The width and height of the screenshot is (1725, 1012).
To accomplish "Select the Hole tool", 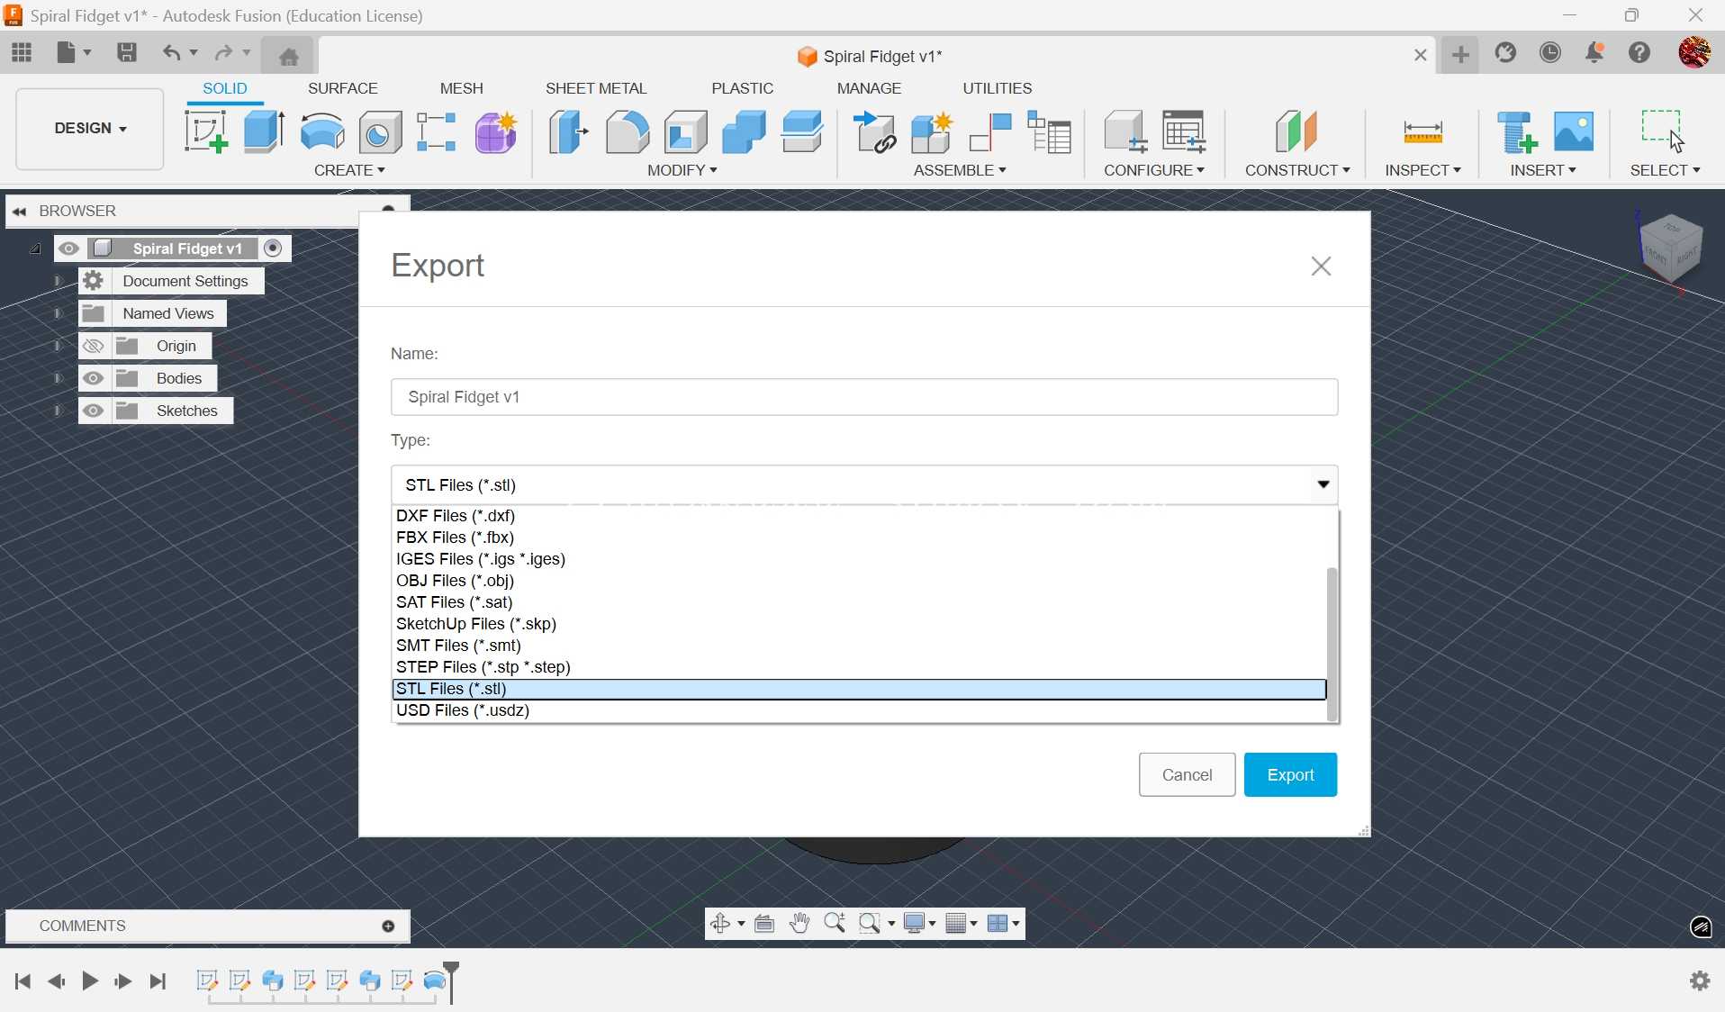I will tap(380, 131).
